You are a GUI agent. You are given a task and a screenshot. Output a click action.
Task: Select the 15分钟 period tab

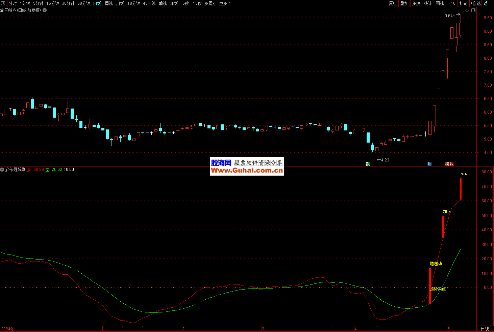coord(53,3)
